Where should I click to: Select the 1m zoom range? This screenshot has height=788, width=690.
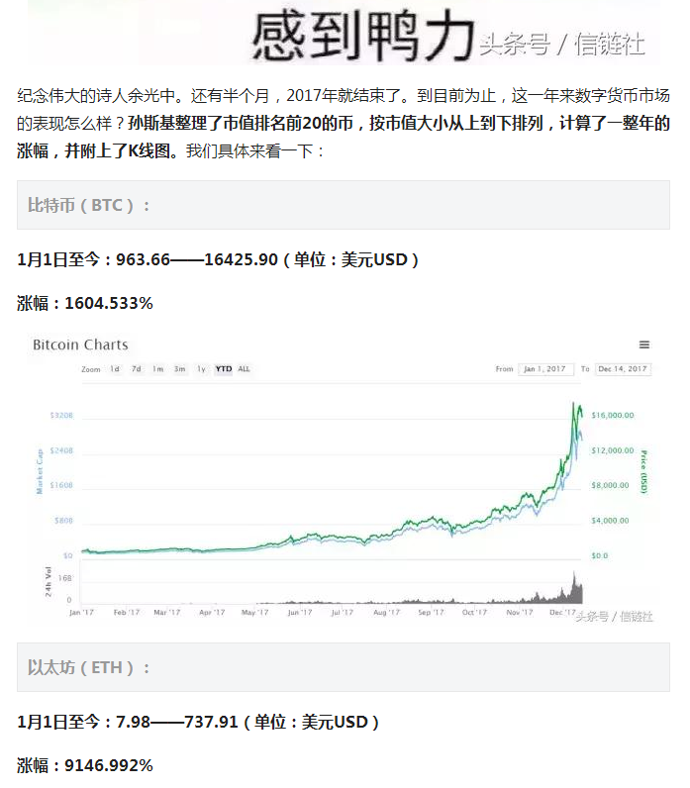[158, 369]
